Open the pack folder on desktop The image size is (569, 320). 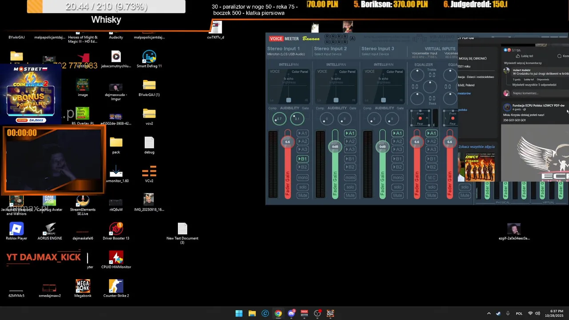[116, 145]
